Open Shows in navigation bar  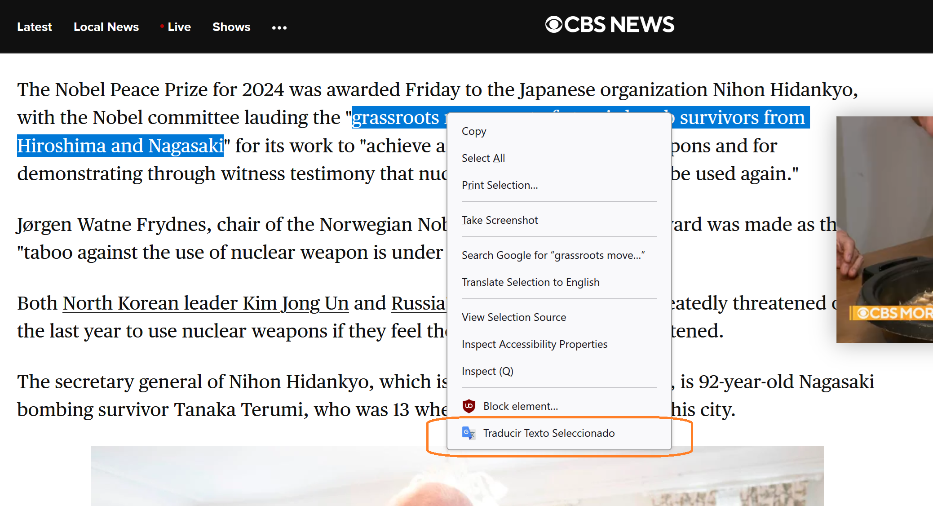[x=231, y=27]
